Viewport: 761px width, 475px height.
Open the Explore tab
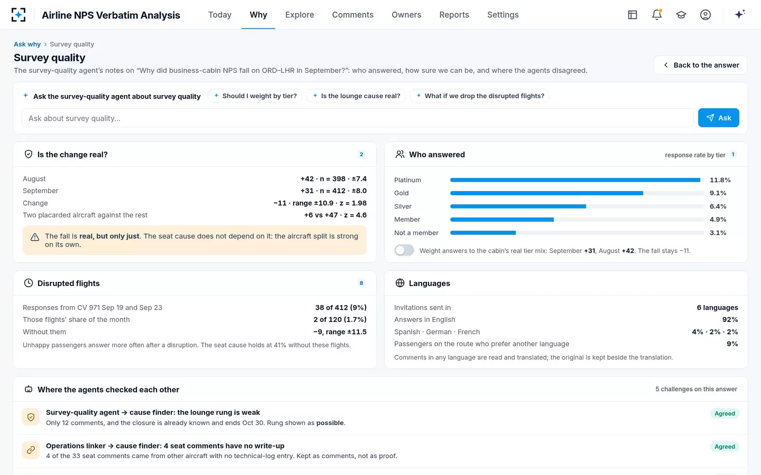pos(300,15)
